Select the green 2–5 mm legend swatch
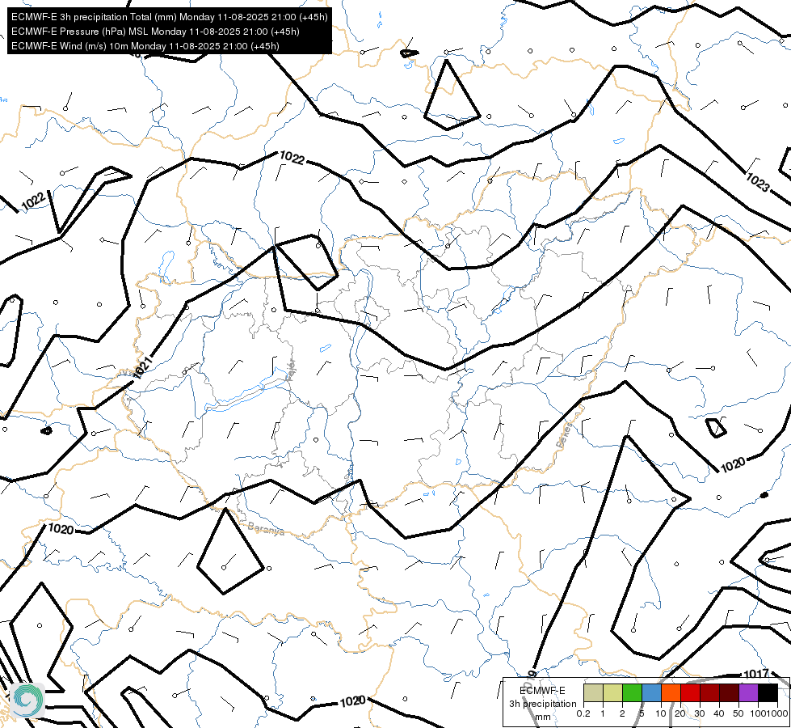 [632, 692]
